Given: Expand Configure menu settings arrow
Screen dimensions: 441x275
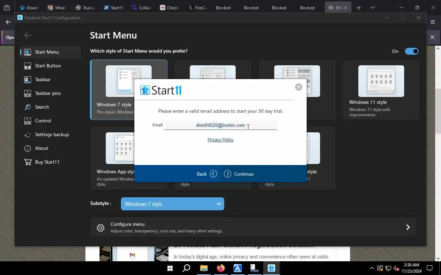Looking at the screenshot, I should [408, 227].
